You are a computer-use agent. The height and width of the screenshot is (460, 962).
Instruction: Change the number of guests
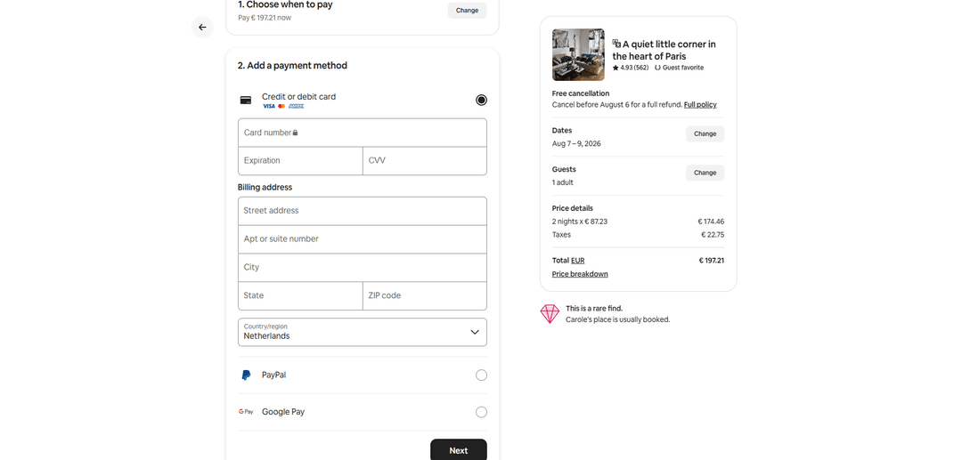pos(705,173)
